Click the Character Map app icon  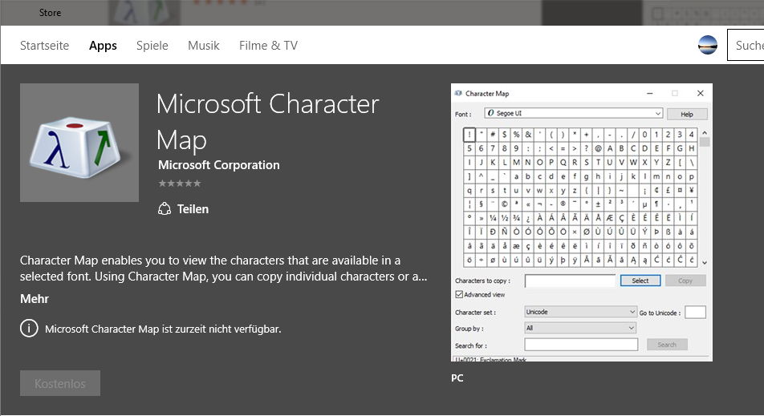pos(79,143)
